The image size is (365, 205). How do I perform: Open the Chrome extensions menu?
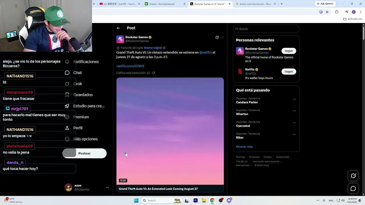[337, 12]
